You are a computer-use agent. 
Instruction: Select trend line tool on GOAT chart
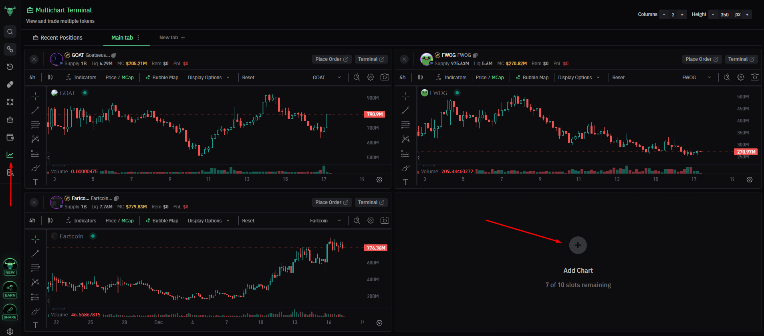point(35,110)
